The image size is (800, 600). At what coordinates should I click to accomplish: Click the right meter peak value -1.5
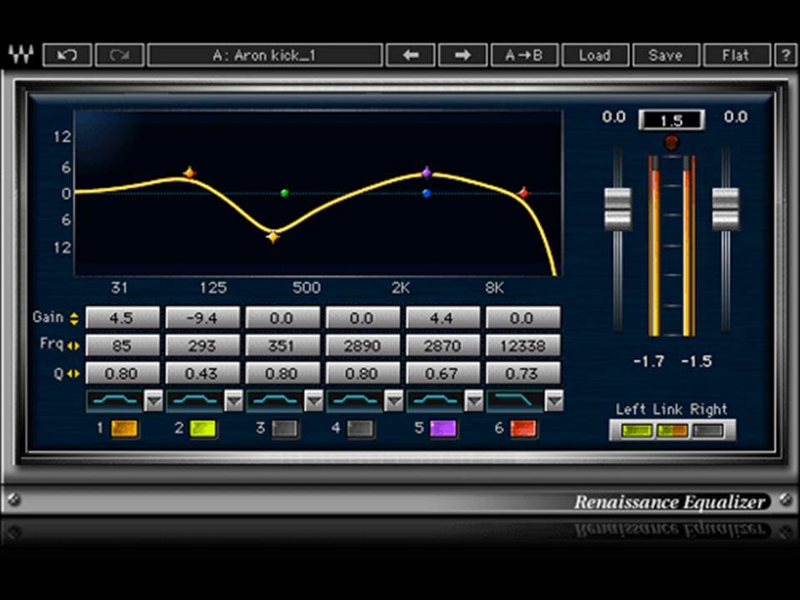(697, 362)
